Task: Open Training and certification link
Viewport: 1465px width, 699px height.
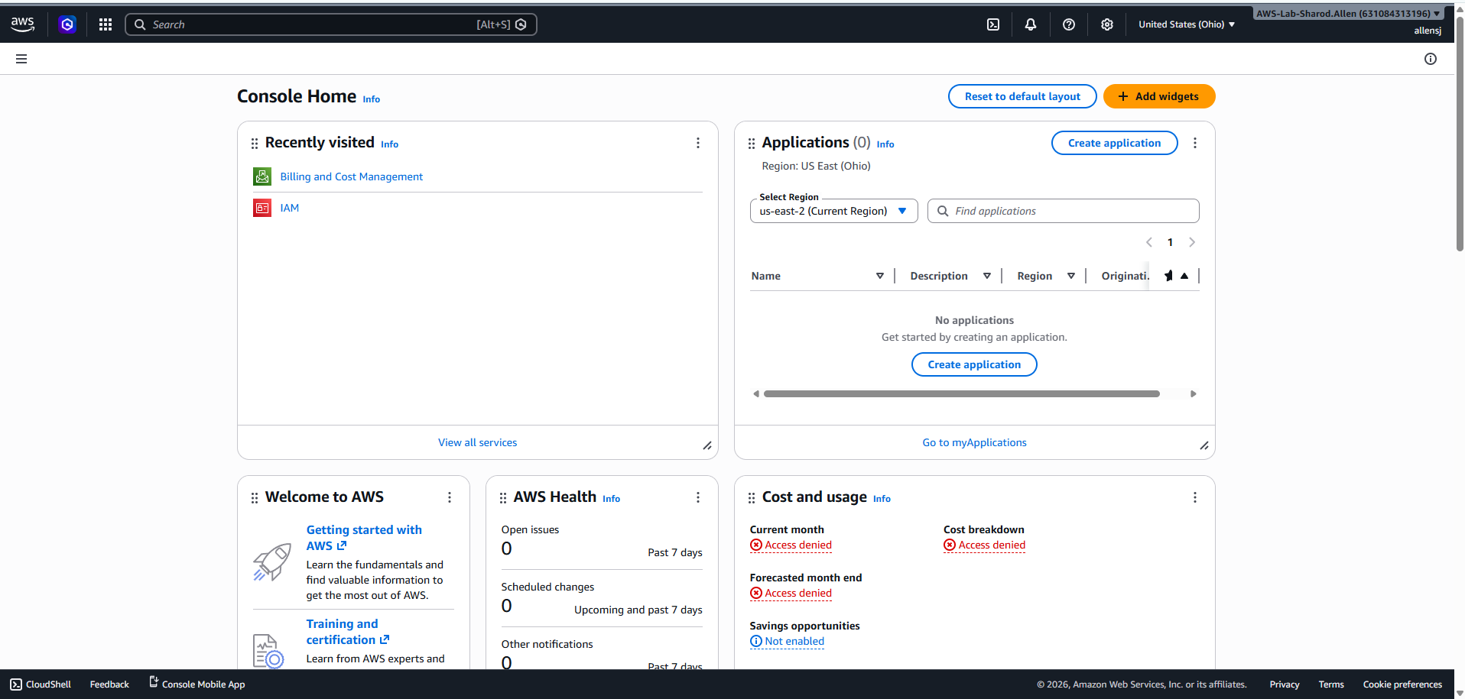Action: tap(348, 632)
